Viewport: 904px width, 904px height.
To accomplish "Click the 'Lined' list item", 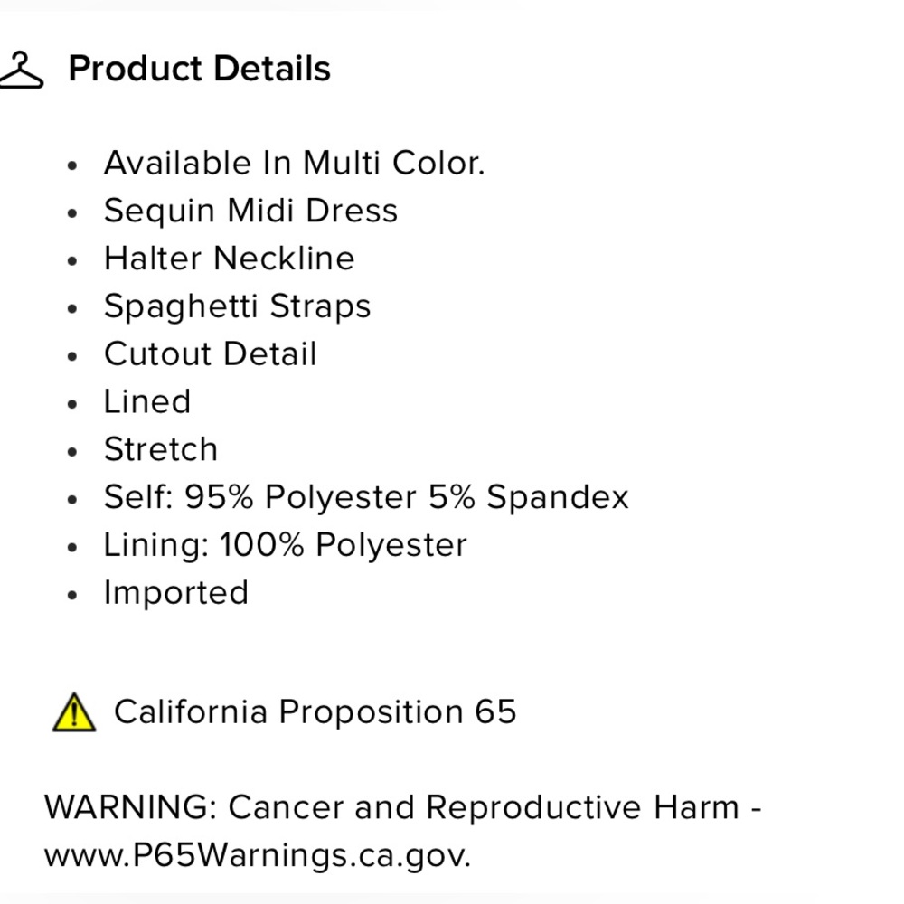I will pos(147,401).
